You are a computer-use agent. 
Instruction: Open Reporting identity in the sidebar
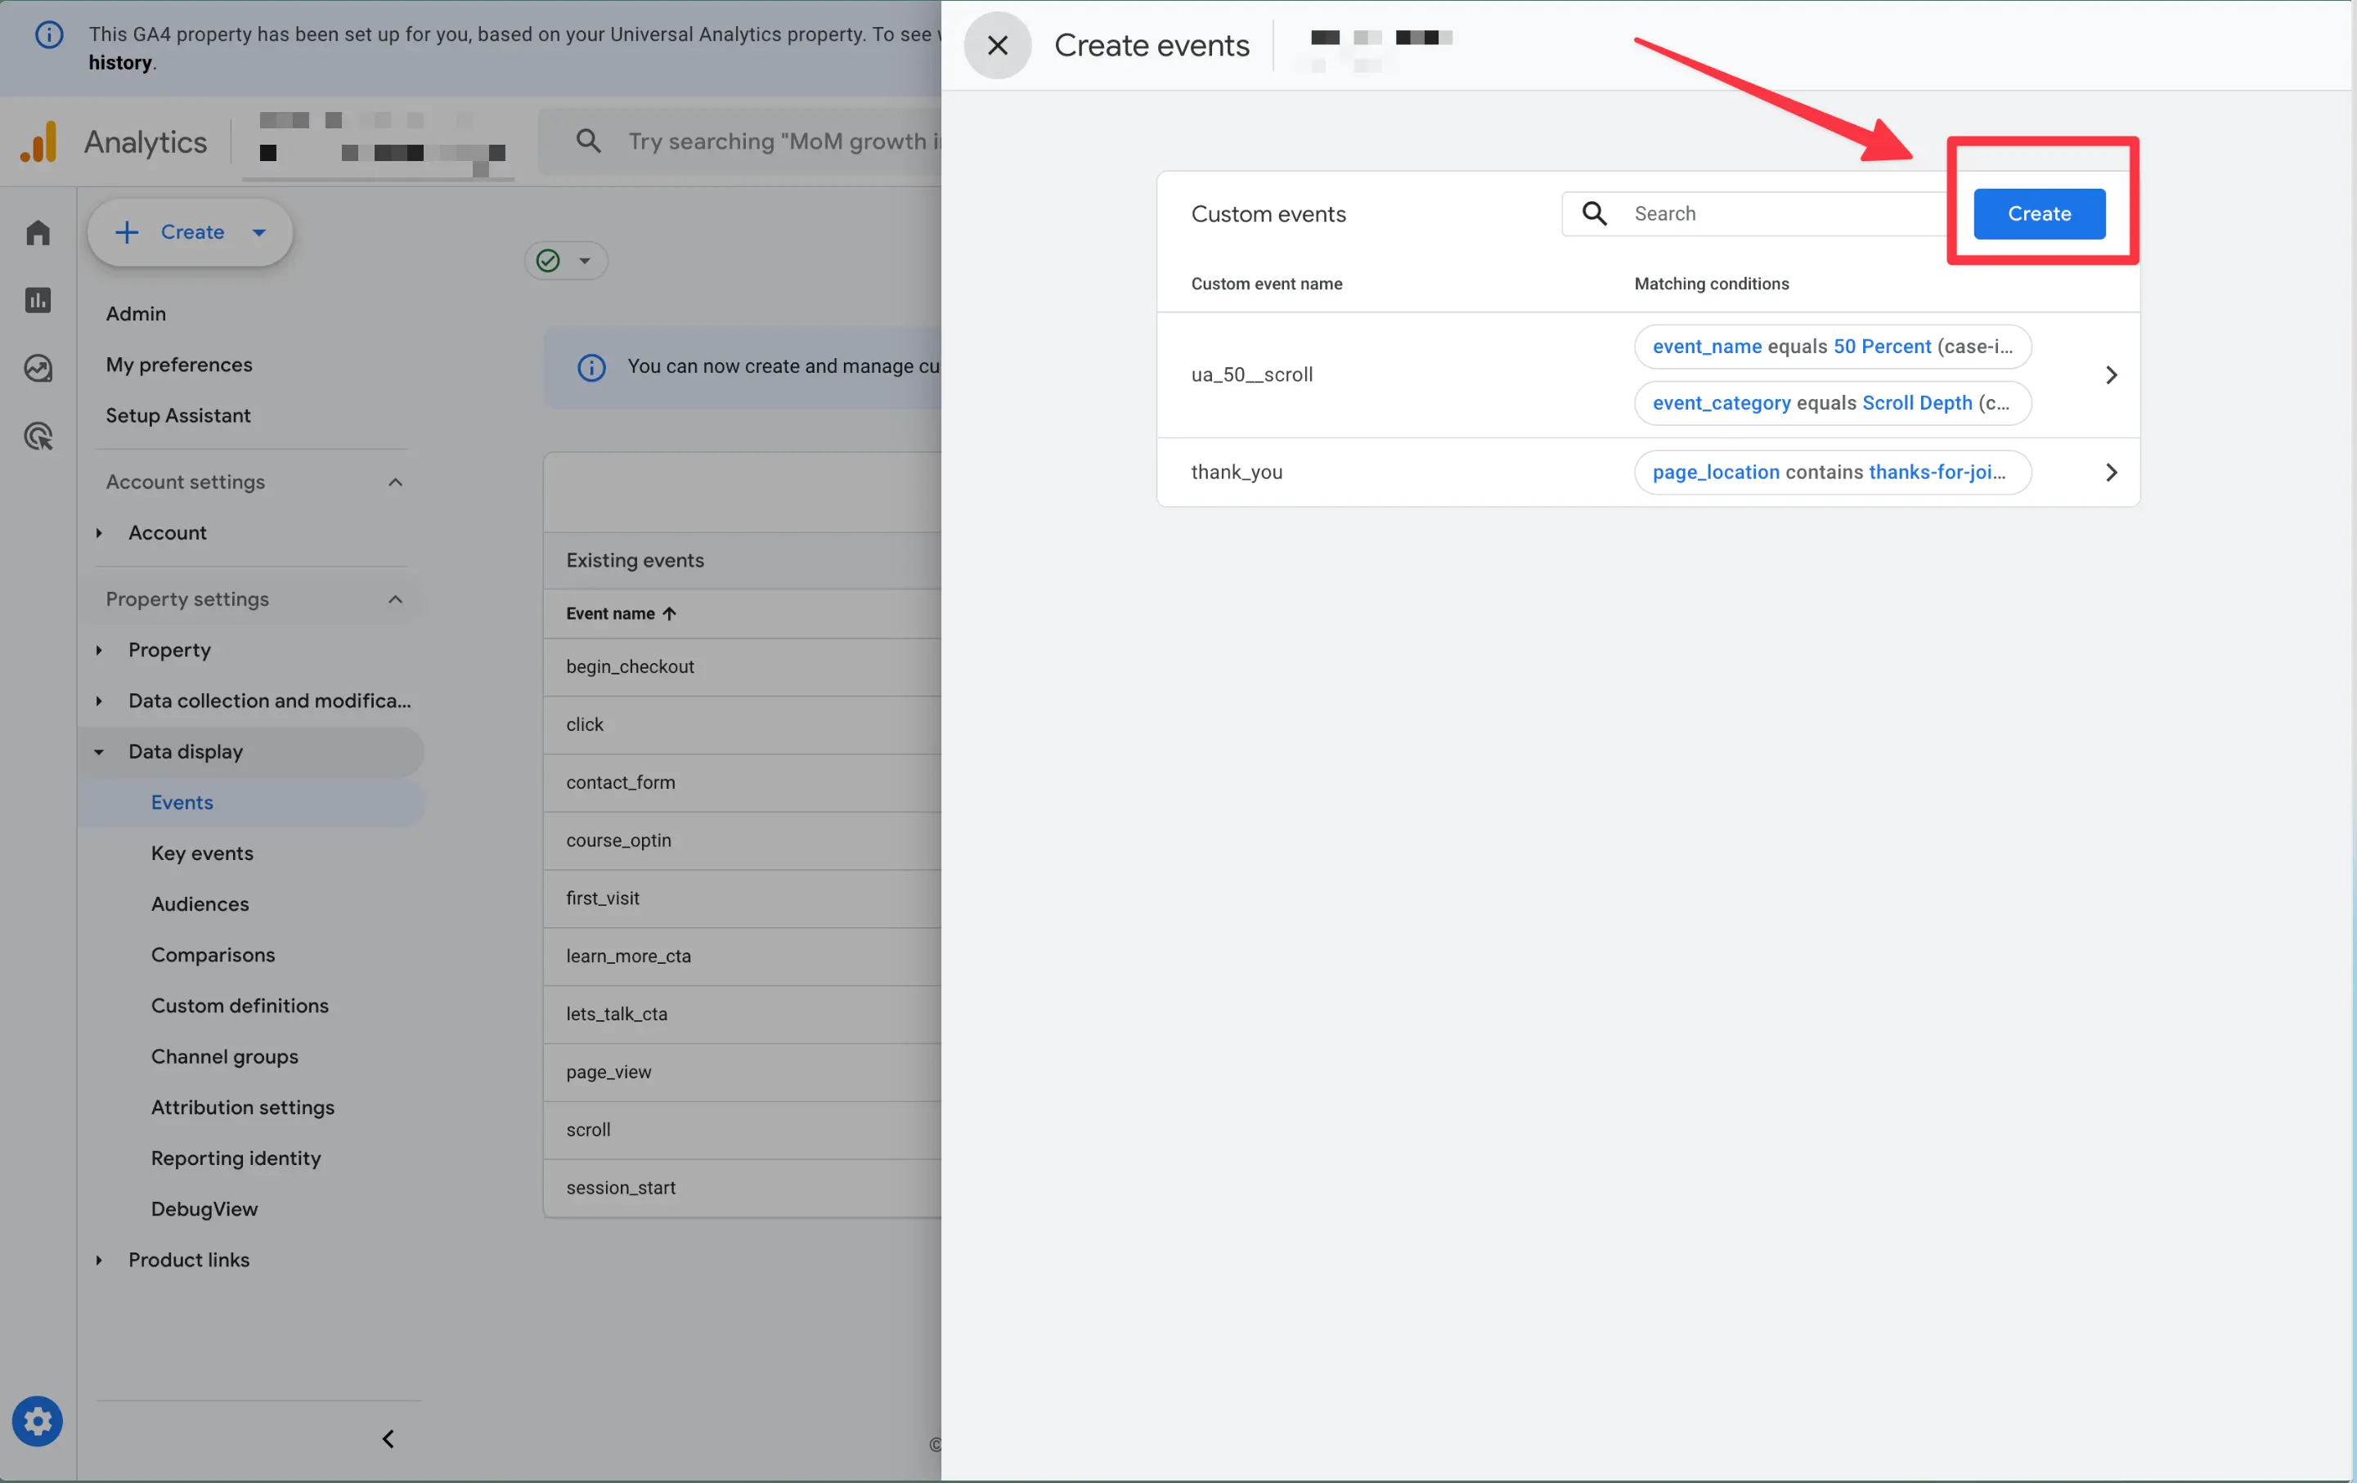(x=236, y=1159)
